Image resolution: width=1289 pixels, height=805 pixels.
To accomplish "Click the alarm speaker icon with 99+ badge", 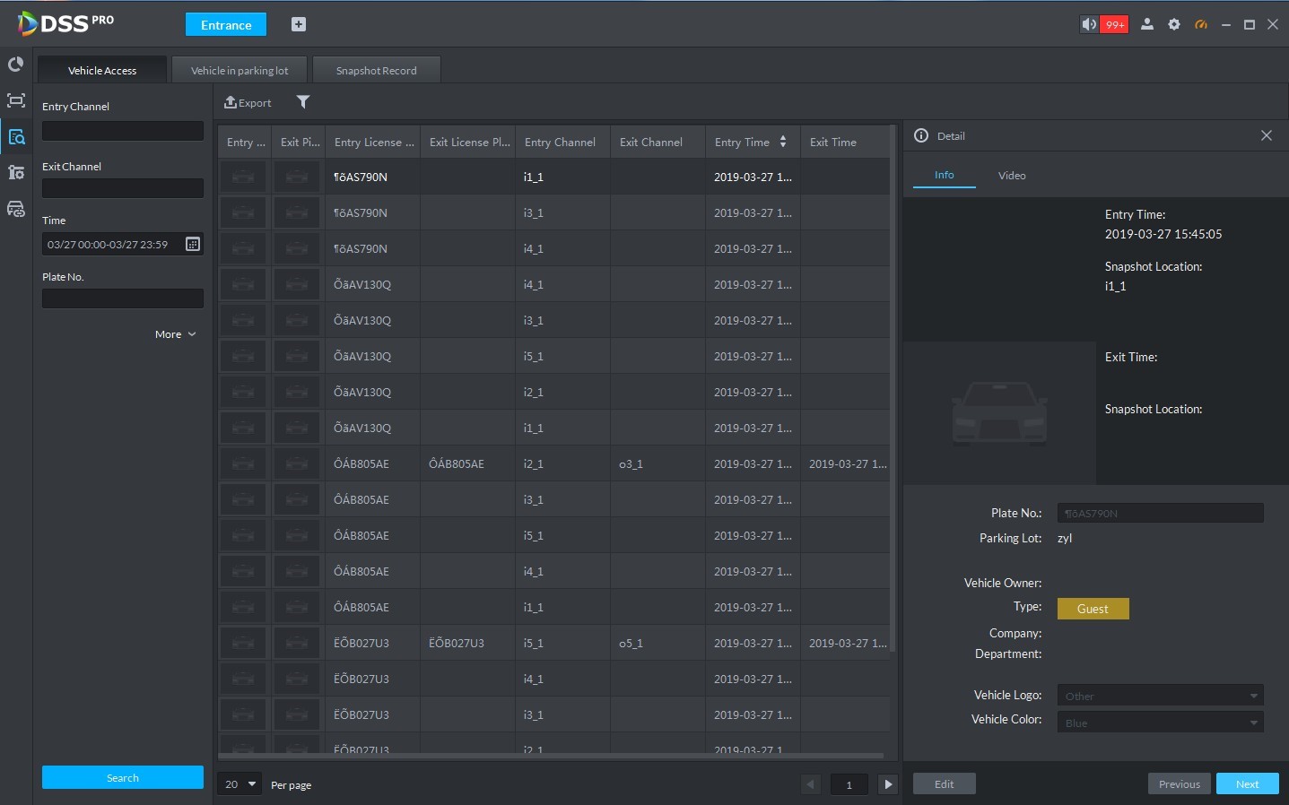I will tap(1103, 24).
